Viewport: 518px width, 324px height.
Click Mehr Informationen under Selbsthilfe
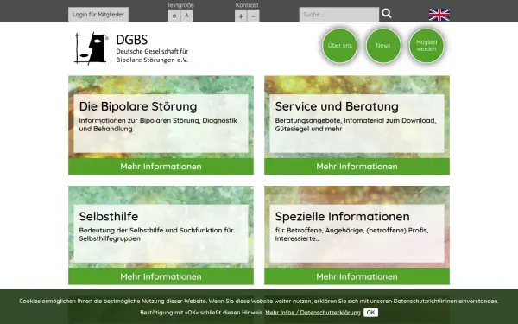tap(161, 276)
